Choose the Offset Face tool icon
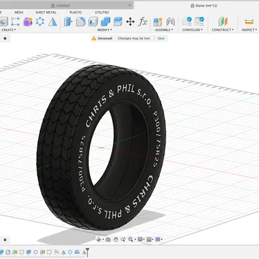The width and height of the screenshot is (259, 259). (118, 22)
